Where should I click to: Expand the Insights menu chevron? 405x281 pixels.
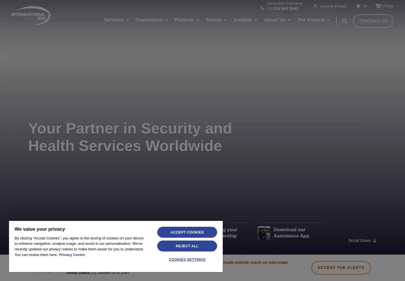point(256,20)
